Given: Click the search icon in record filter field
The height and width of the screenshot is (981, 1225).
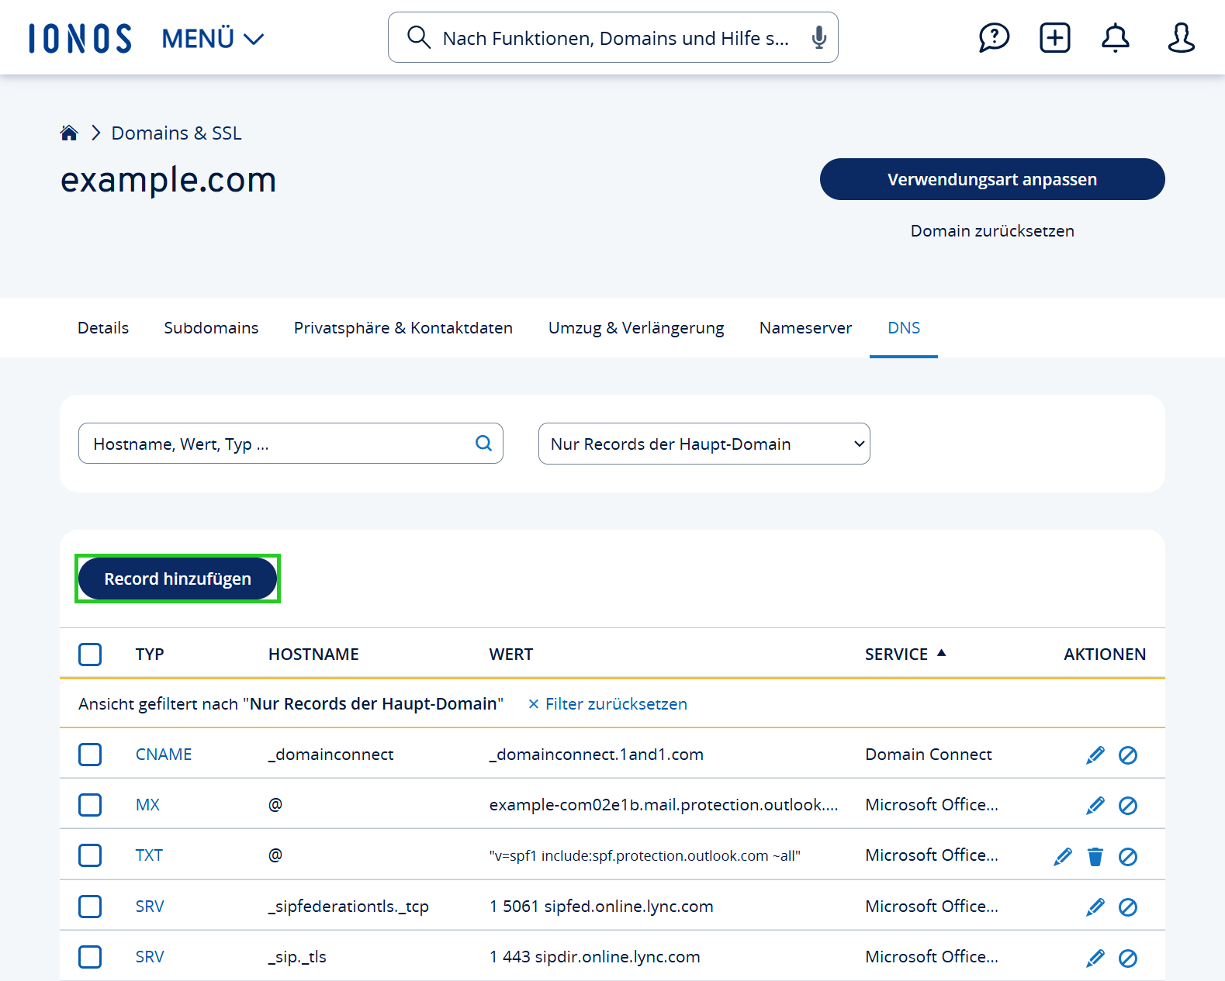Looking at the screenshot, I should pos(483,443).
